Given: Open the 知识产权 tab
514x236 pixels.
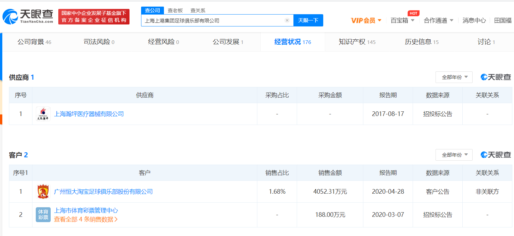Looking at the screenshot, I should 357,42.
